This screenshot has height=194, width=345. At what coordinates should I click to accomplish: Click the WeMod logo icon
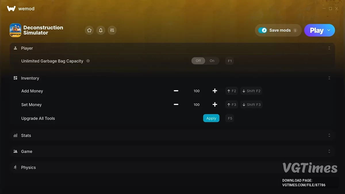pyautogui.click(x=11, y=9)
